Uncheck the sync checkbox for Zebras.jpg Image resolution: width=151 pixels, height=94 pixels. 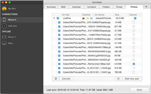coord(59,43)
